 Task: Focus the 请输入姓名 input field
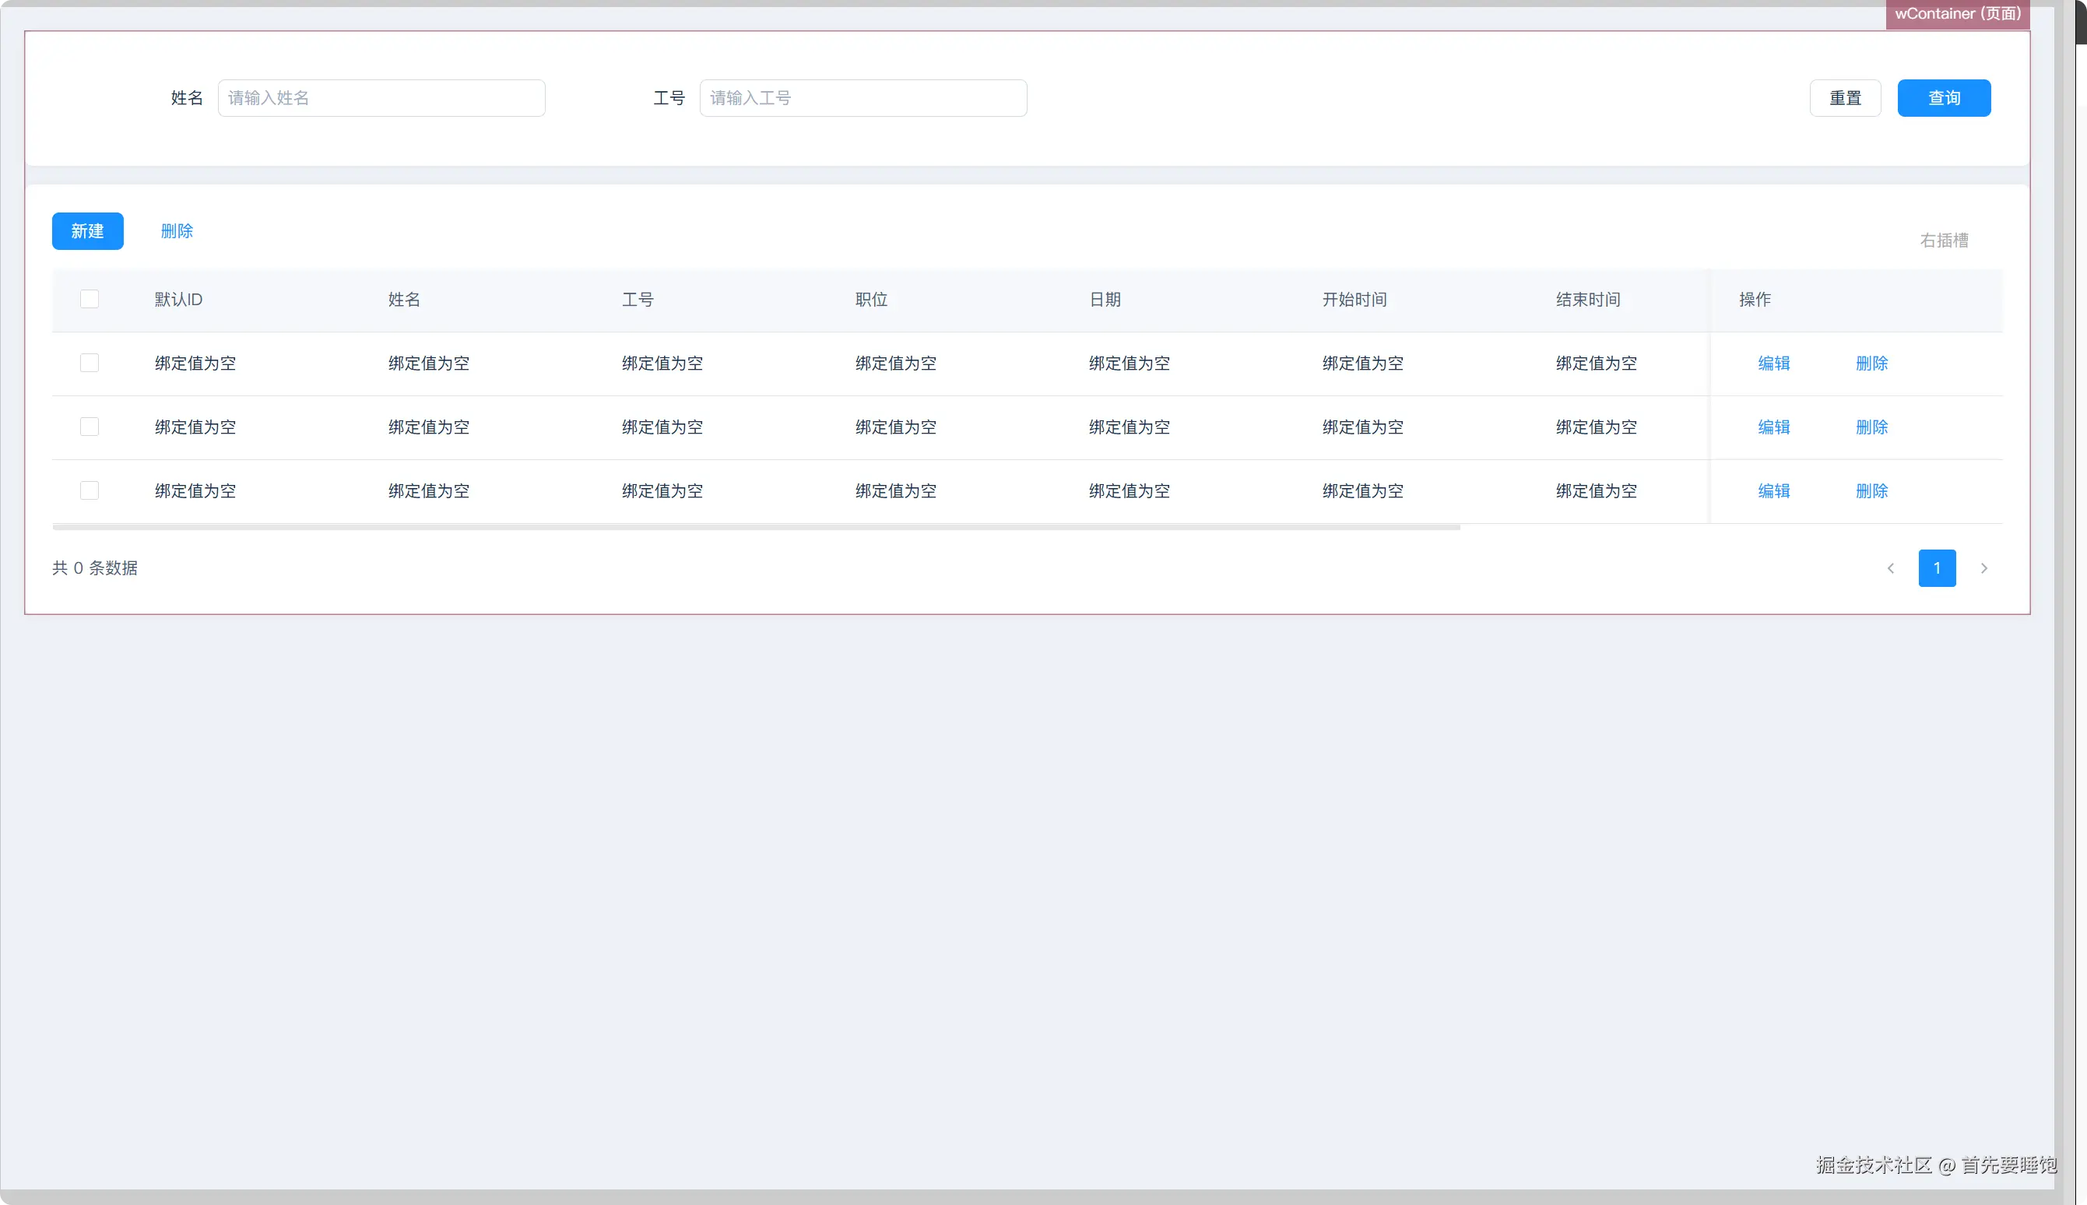click(381, 97)
